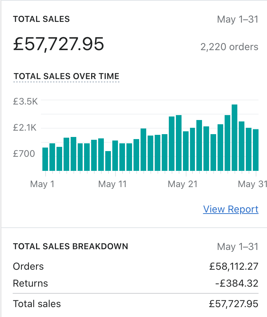Click the Total Sales Breakdown heading

[70, 246]
